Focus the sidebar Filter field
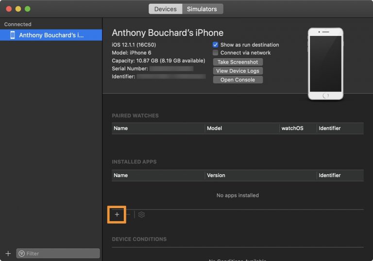 click(58, 253)
